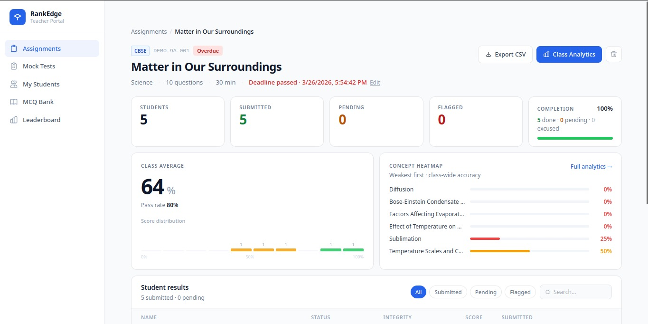This screenshot has width=648, height=324.
Task: Click the Mock Tests icon in sidebar
Action: point(14,67)
